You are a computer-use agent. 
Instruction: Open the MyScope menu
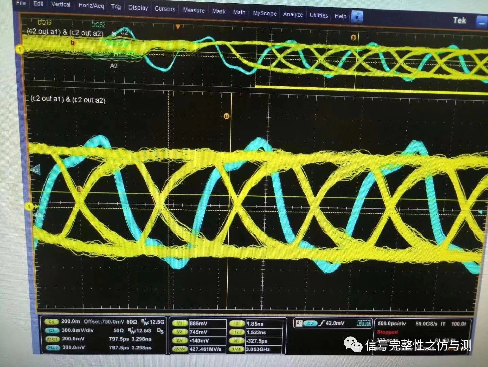pos(265,13)
